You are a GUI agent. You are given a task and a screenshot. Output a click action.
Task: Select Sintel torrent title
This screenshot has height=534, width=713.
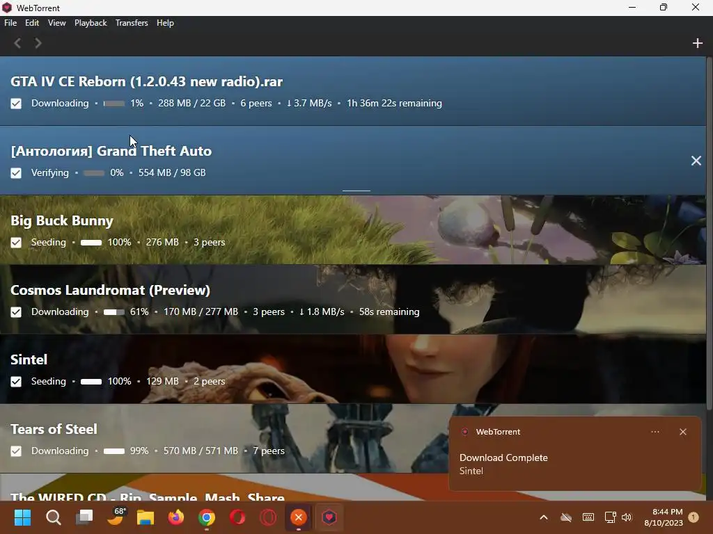(x=29, y=359)
